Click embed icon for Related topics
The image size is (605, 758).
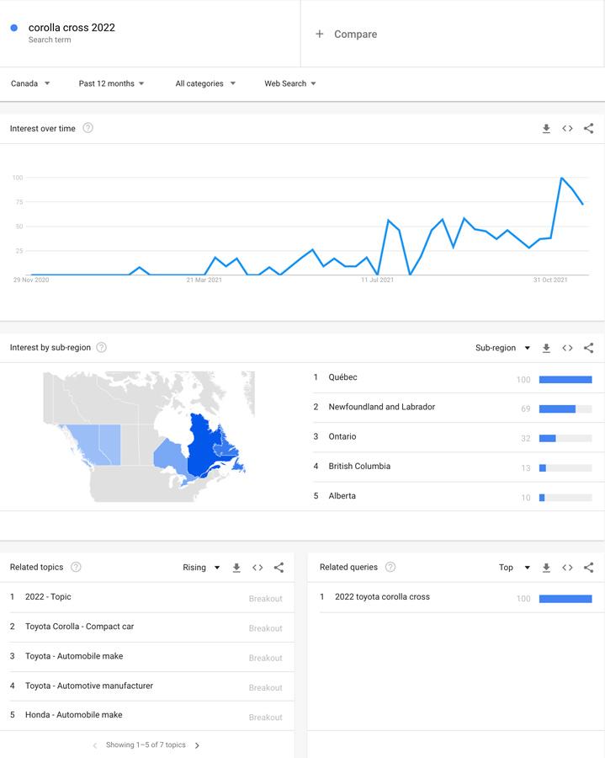[257, 568]
